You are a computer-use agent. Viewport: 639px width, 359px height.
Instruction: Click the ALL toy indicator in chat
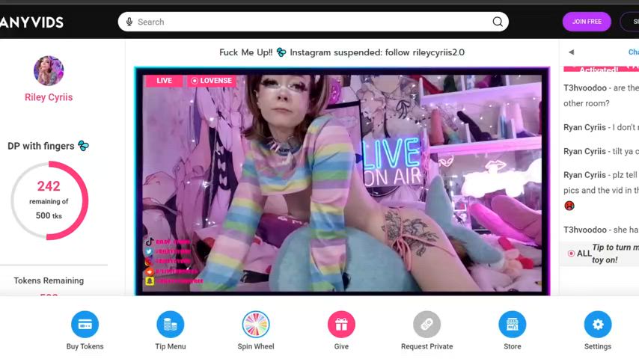tap(579, 254)
